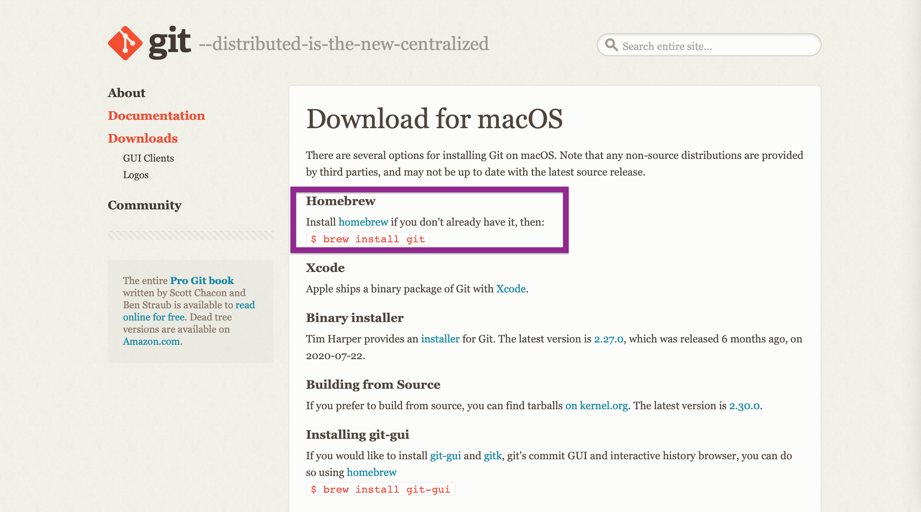
Task: Select GUI Clients under Downloads
Action: click(x=148, y=158)
